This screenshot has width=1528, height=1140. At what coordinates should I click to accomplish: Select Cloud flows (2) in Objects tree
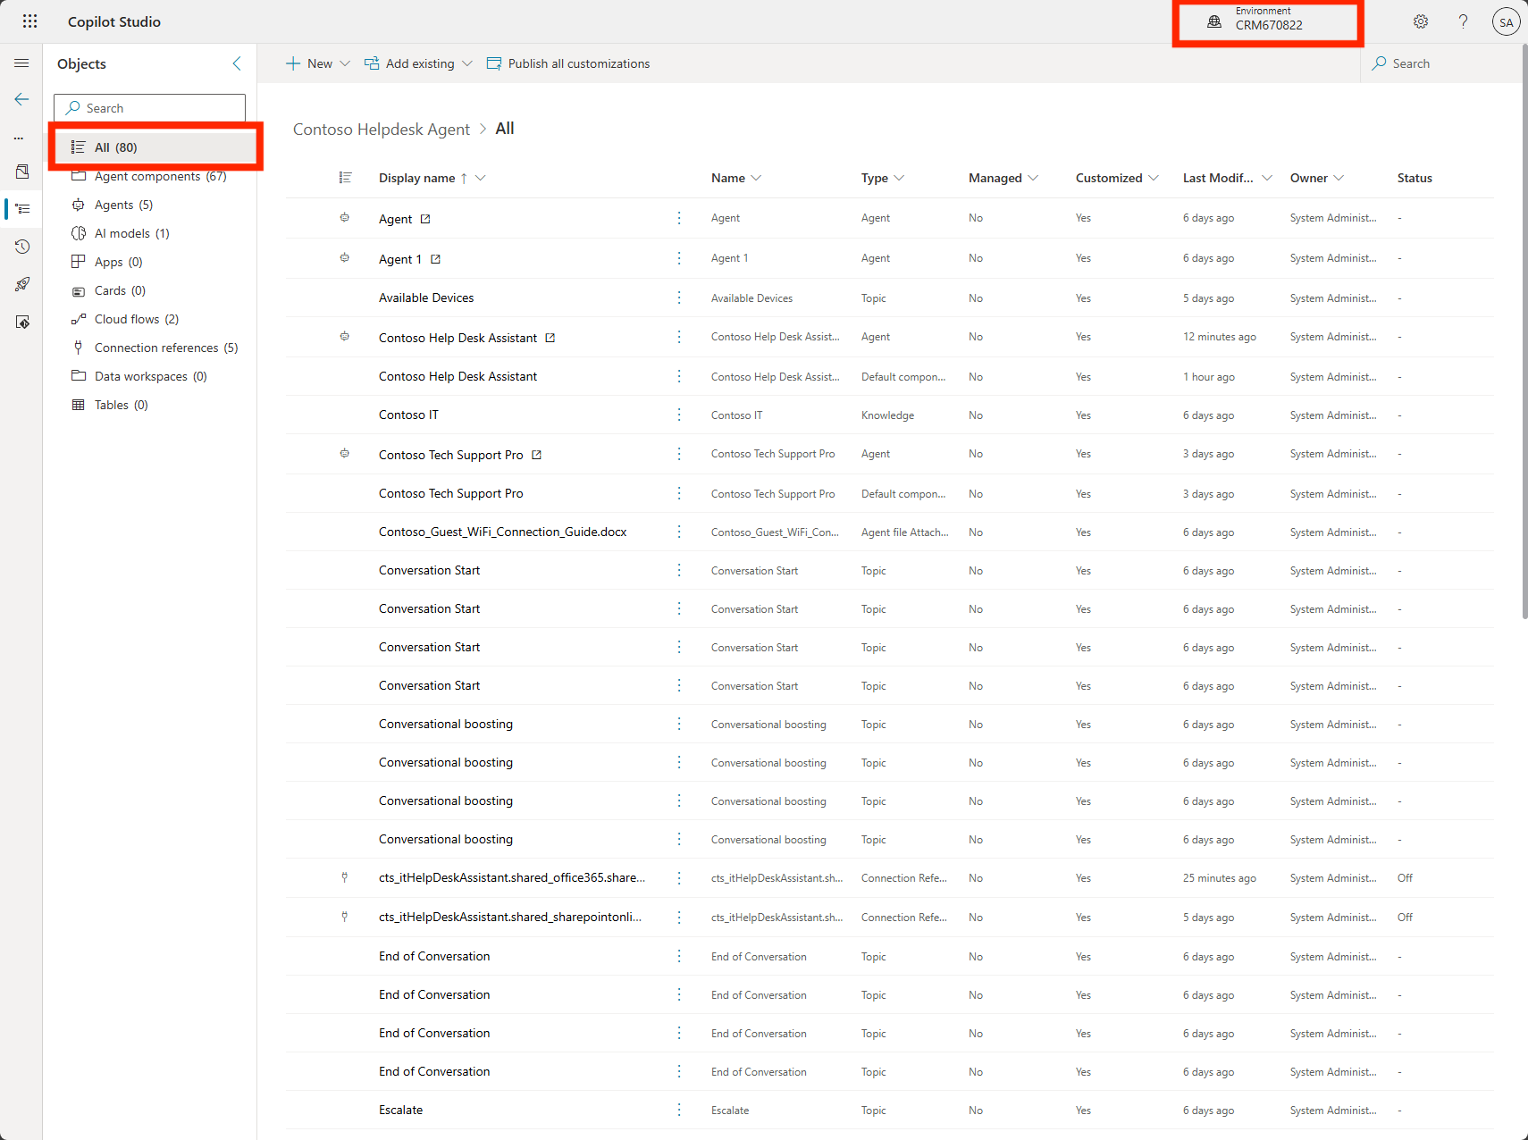coord(136,319)
